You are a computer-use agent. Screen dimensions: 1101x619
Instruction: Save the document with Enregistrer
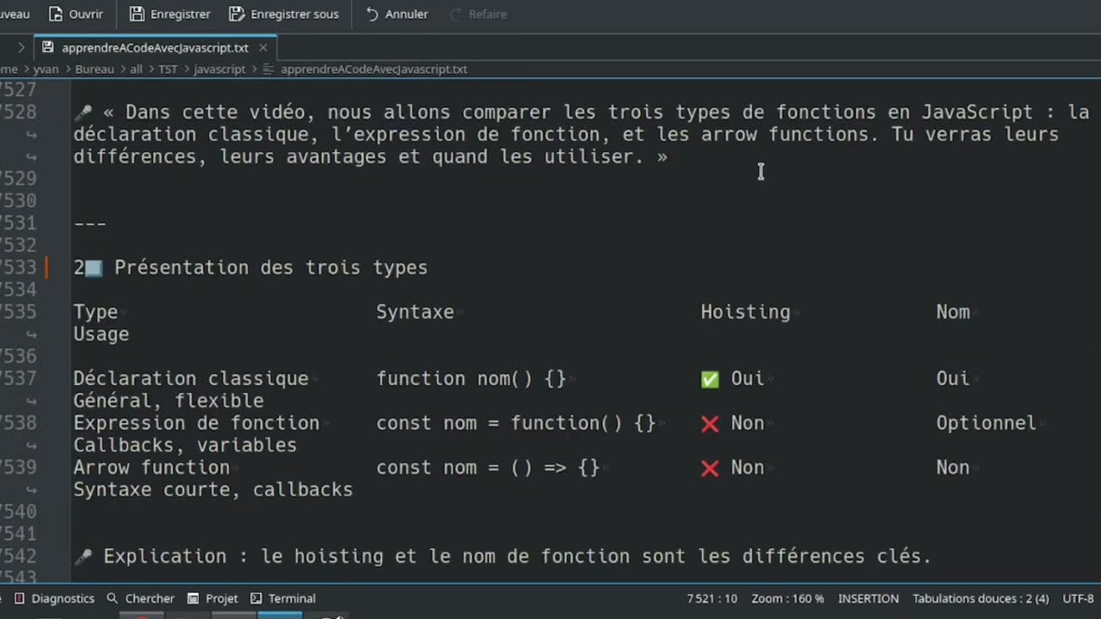(x=169, y=14)
